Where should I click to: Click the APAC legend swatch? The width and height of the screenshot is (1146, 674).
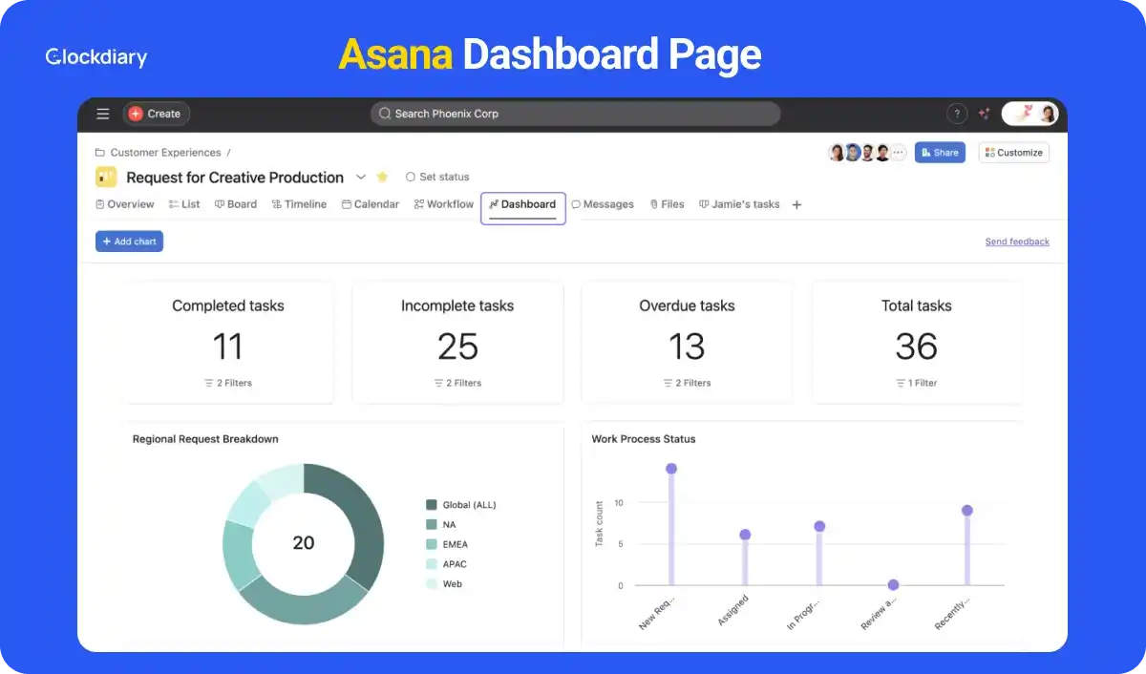coord(432,564)
